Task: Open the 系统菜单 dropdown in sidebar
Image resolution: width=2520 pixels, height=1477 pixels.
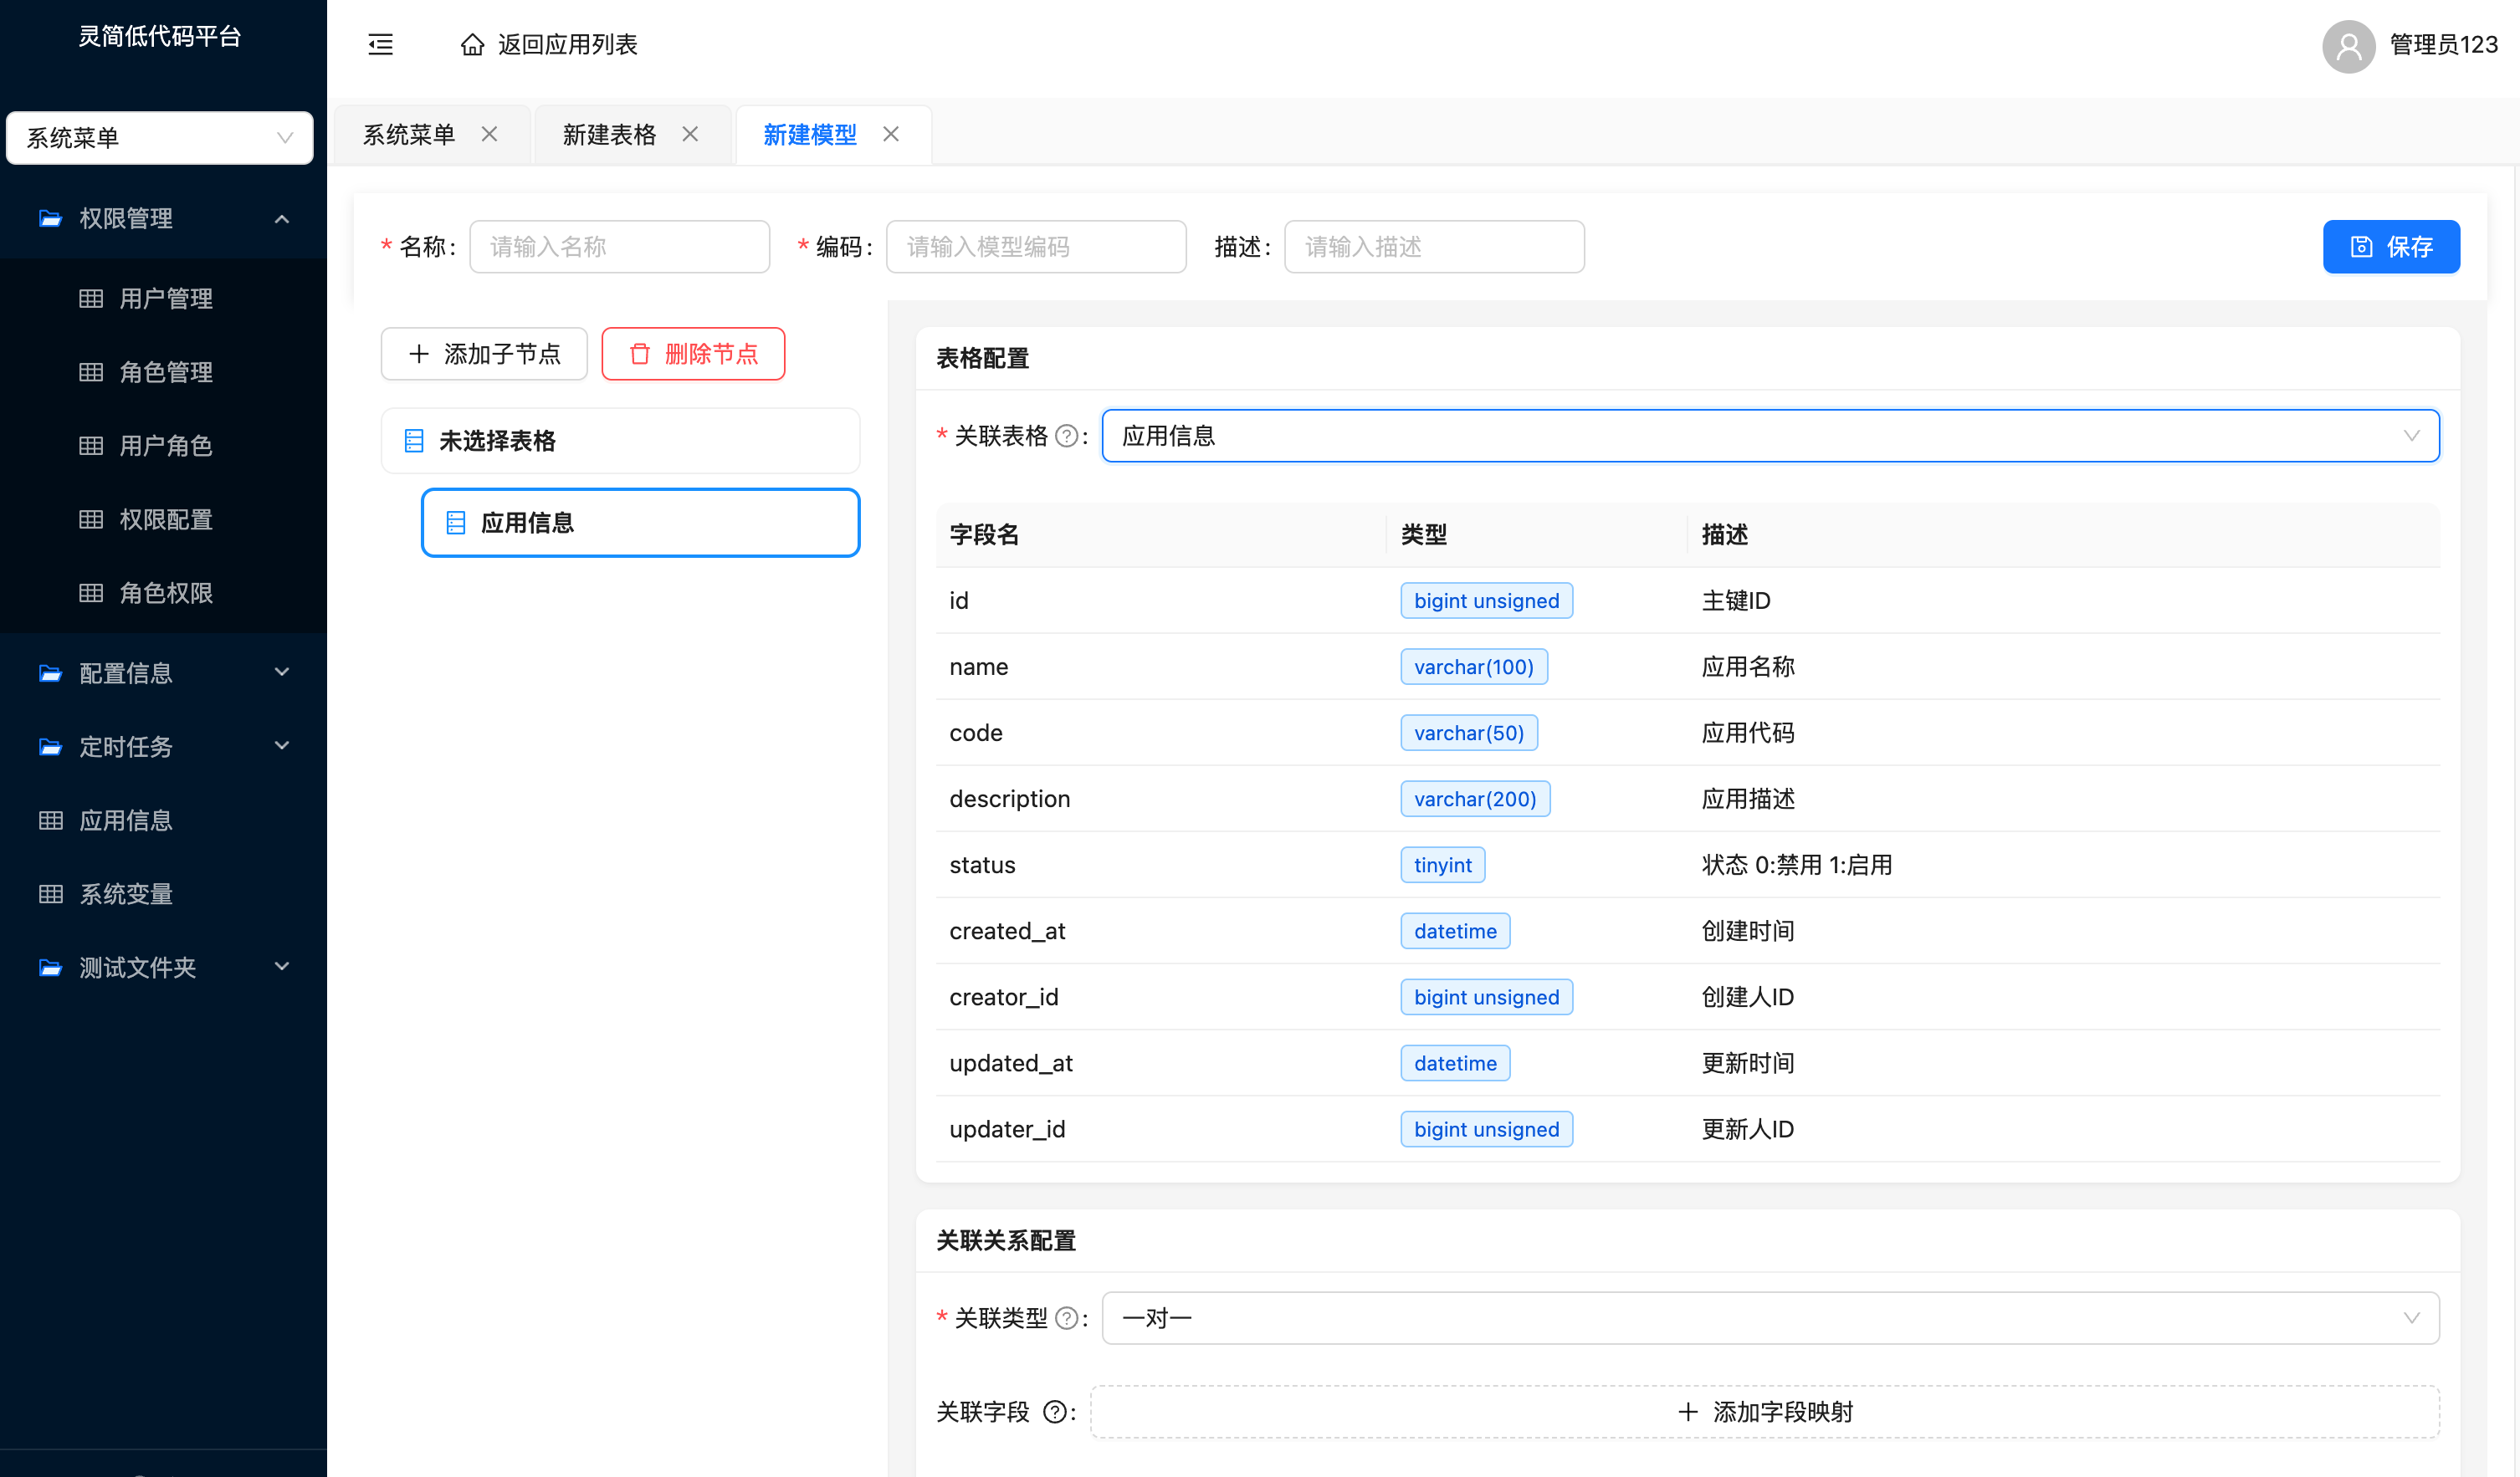Action: click(x=159, y=138)
